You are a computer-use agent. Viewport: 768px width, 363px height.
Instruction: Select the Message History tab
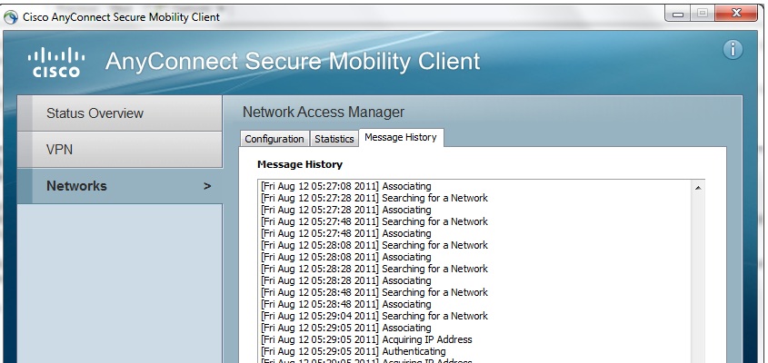pyautogui.click(x=401, y=137)
